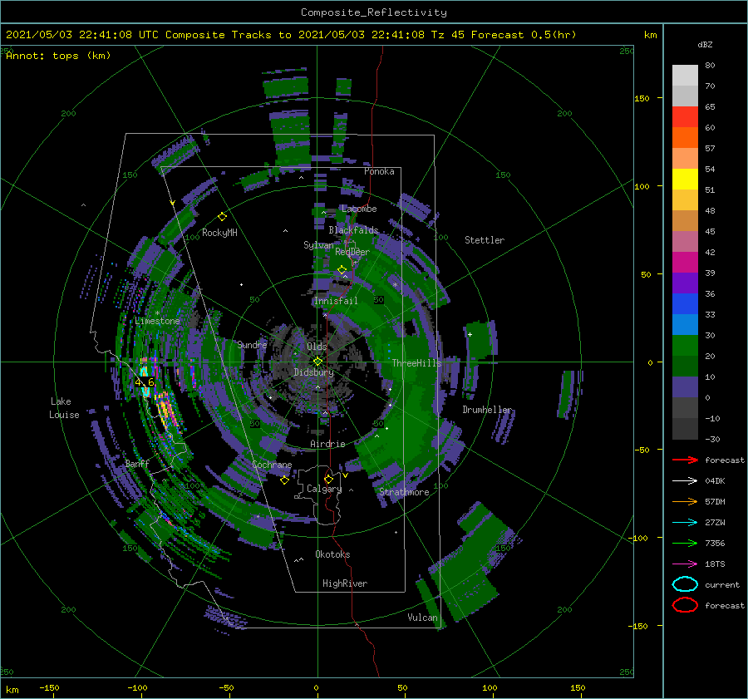Select the orange 57DM arrow legend symbol
The image size is (748, 699).
pos(685,501)
